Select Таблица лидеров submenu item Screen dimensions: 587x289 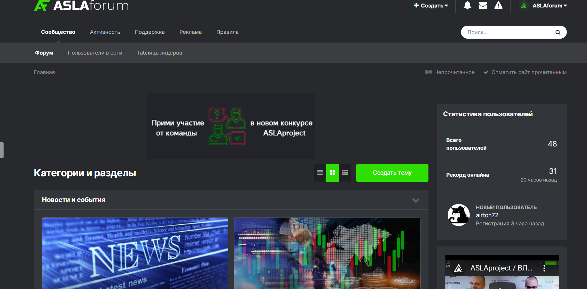click(x=160, y=53)
